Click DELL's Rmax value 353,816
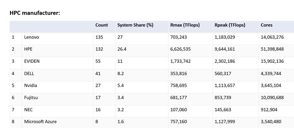Screen dimensions: 294x128 [x=178, y=73]
